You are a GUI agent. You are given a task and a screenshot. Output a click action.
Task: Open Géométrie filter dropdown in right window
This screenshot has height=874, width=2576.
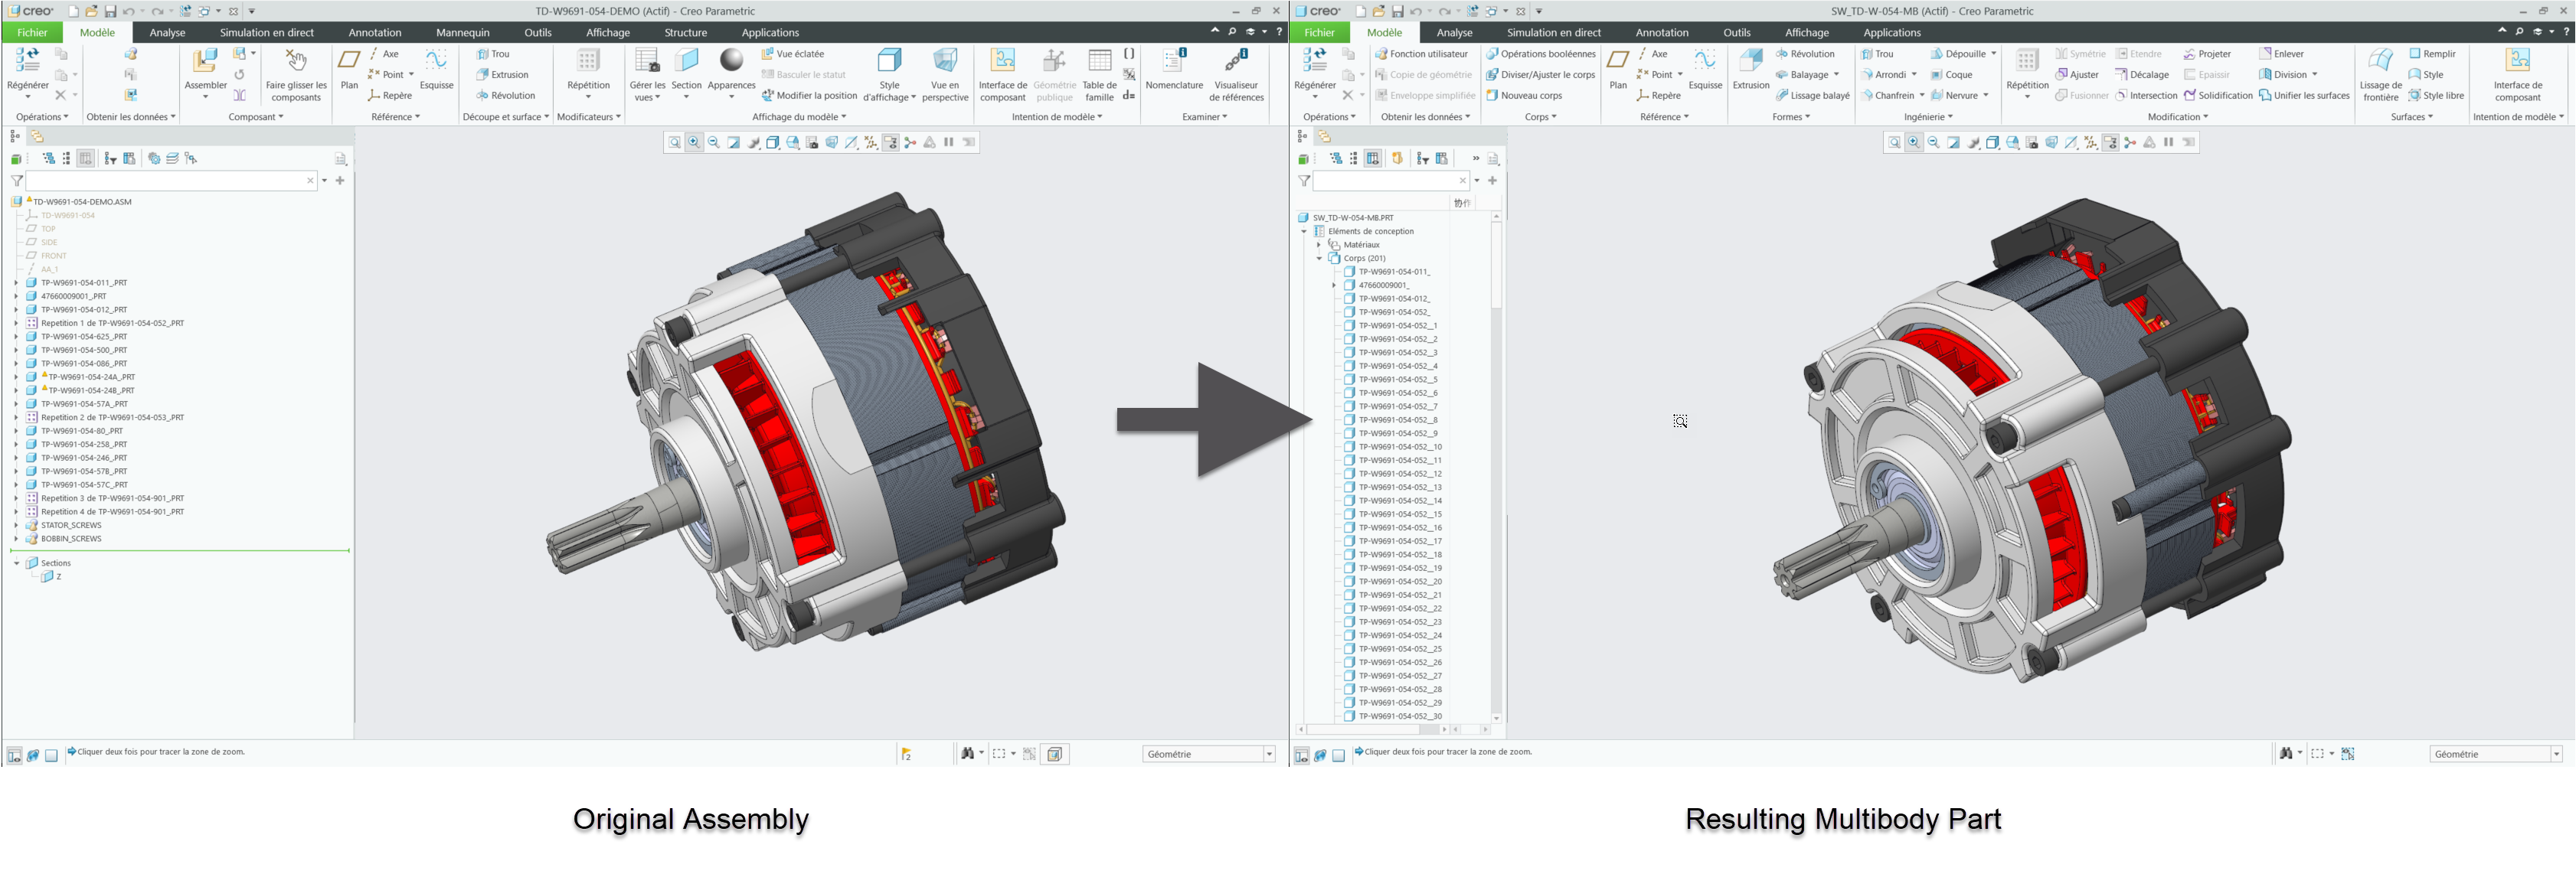pos(2556,754)
